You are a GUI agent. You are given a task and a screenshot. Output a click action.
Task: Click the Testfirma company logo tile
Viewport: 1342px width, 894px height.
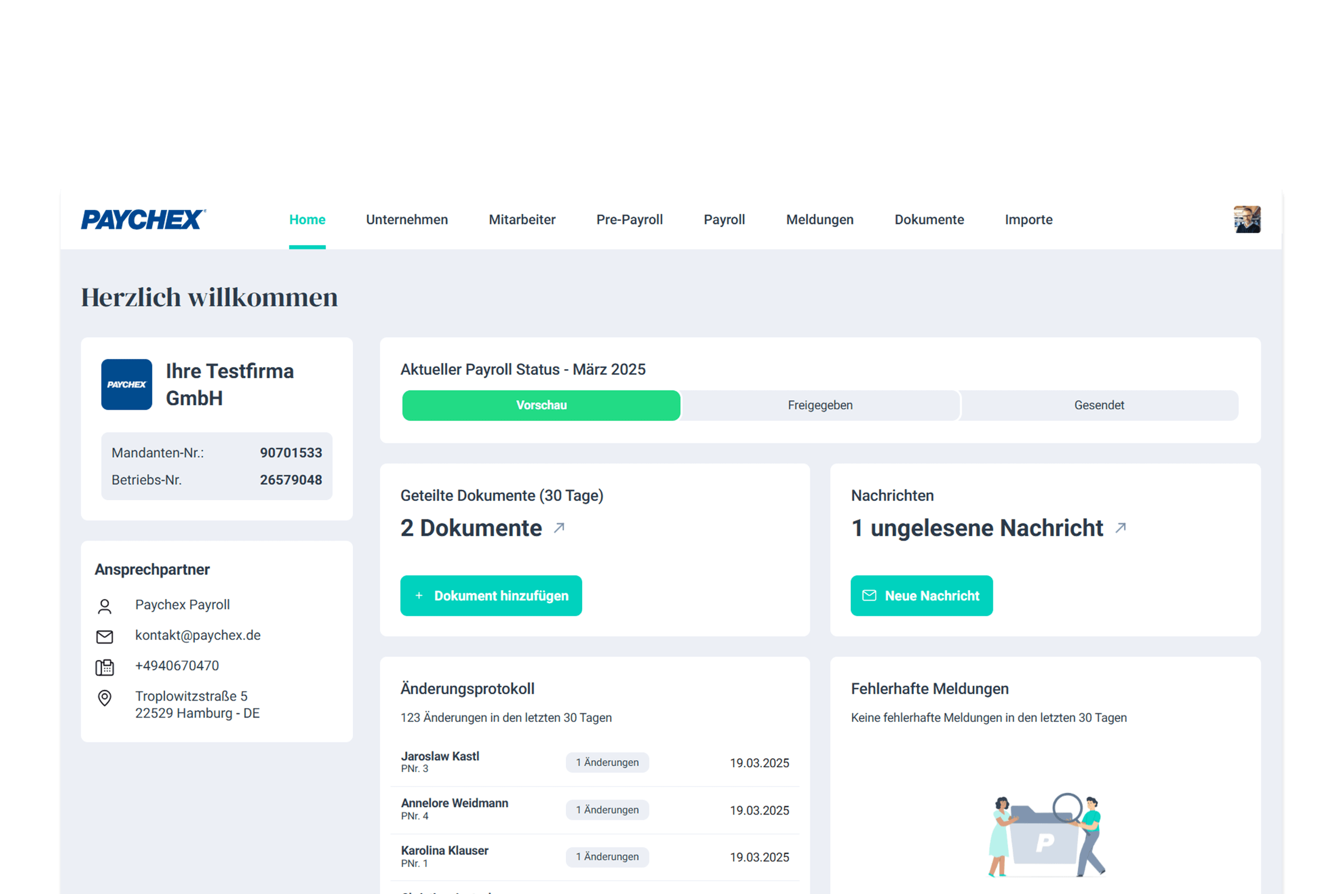[x=127, y=385]
